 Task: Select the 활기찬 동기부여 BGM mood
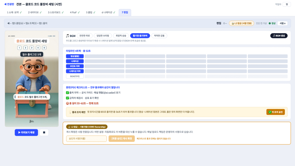point(140,35)
